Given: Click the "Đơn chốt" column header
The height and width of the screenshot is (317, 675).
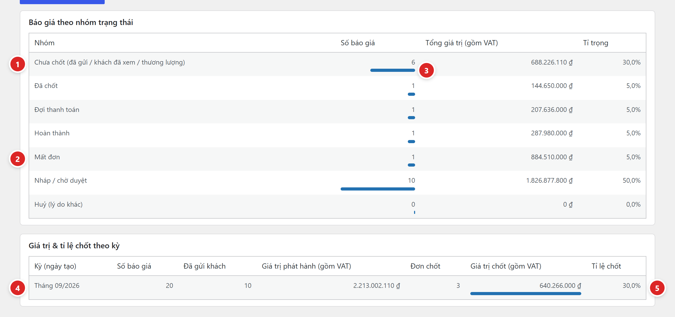Looking at the screenshot, I should [425, 266].
